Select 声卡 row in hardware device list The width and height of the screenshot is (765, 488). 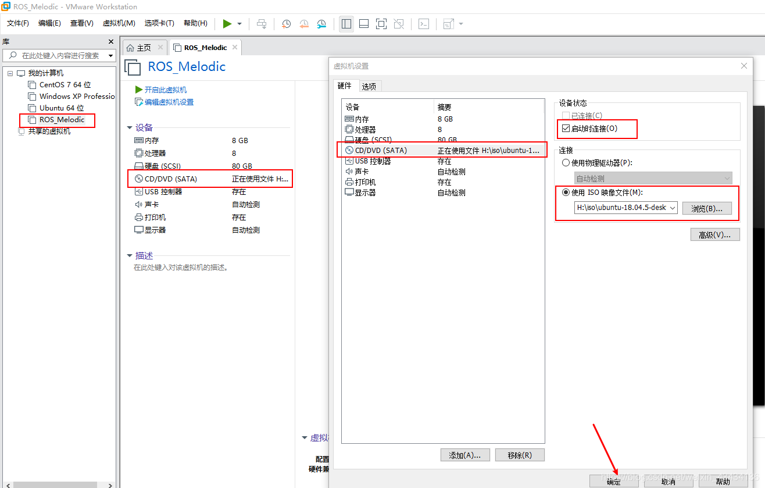pyautogui.click(x=443, y=172)
